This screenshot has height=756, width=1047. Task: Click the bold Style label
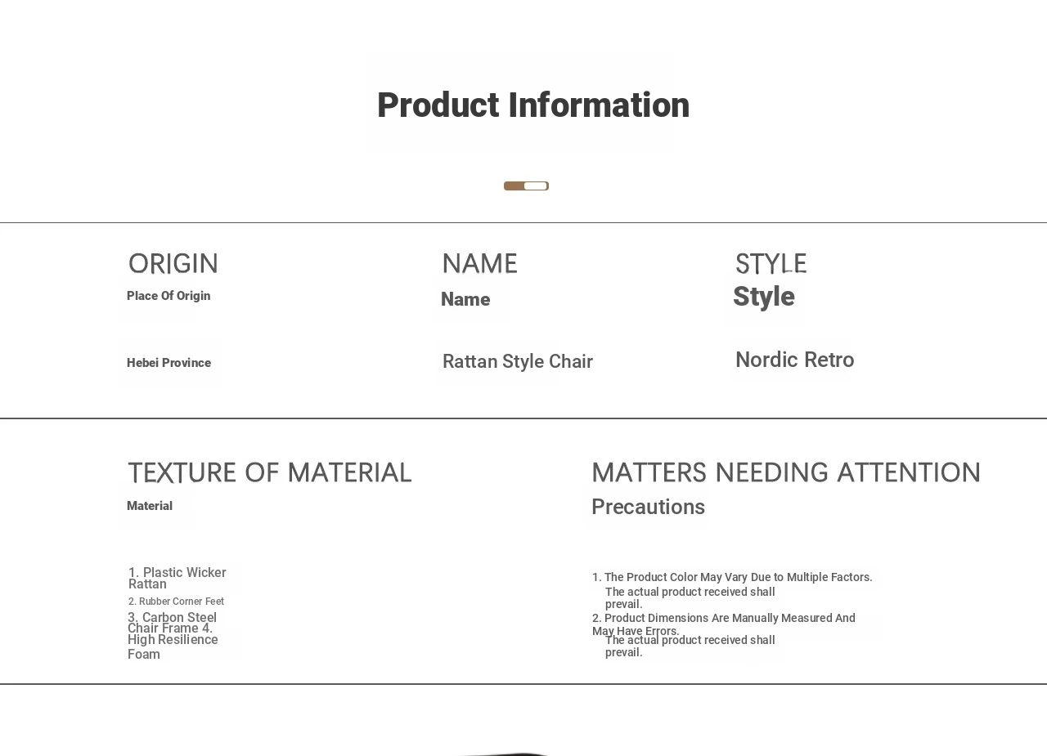pyautogui.click(x=763, y=297)
